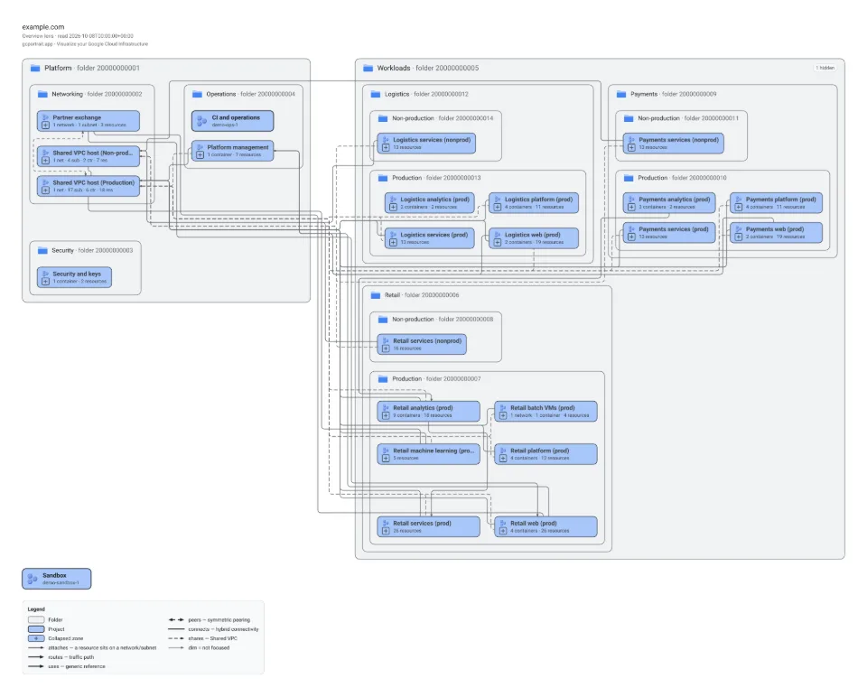Click folder icon beside Production folder 20000000007
Screen dimensions: 867x697
(x=383, y=379)
